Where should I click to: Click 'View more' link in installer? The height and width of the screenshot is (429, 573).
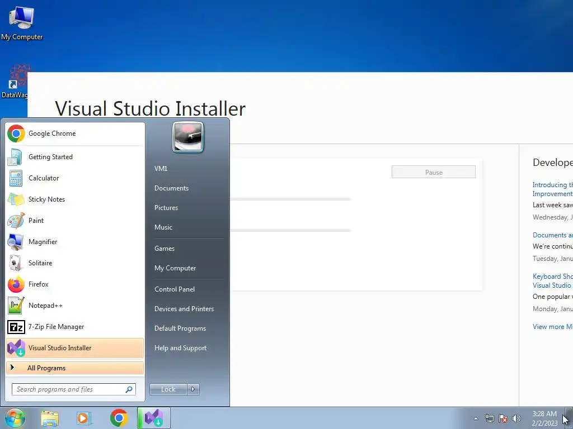tap(552, 327)
